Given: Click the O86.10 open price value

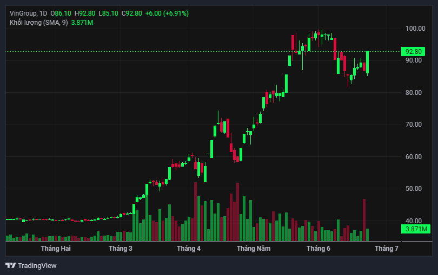Looking at the screenshot, I should click(61, 13).
